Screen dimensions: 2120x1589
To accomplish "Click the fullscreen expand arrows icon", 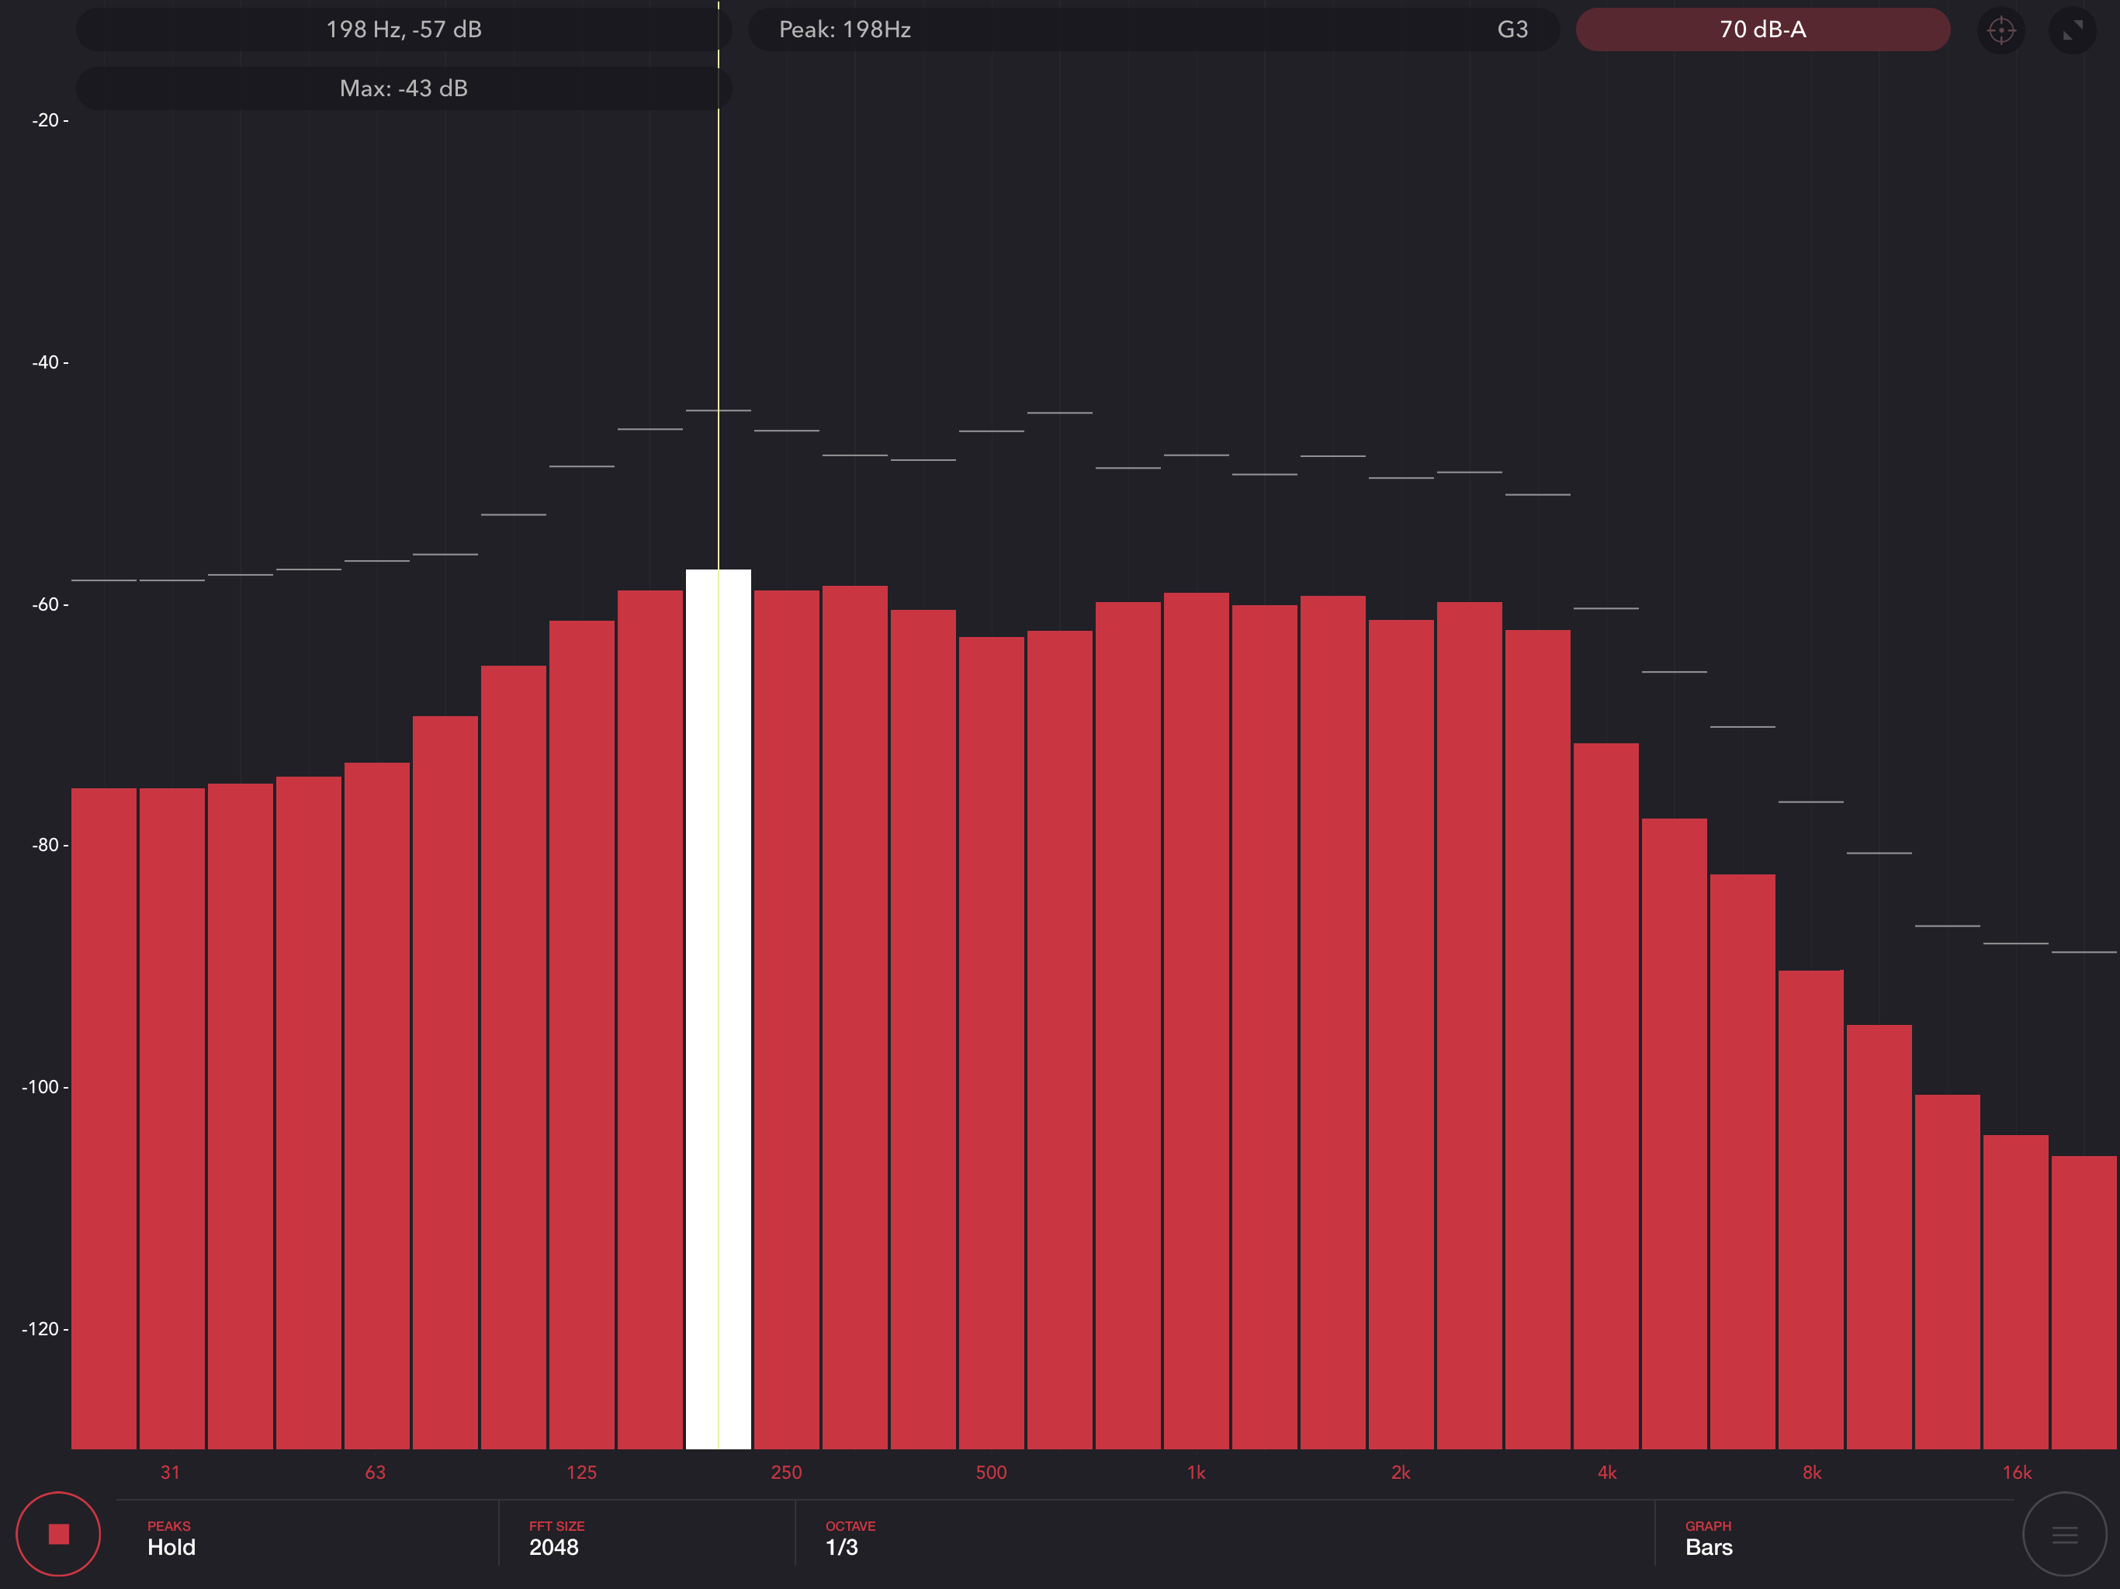I will click(2072, 29).
